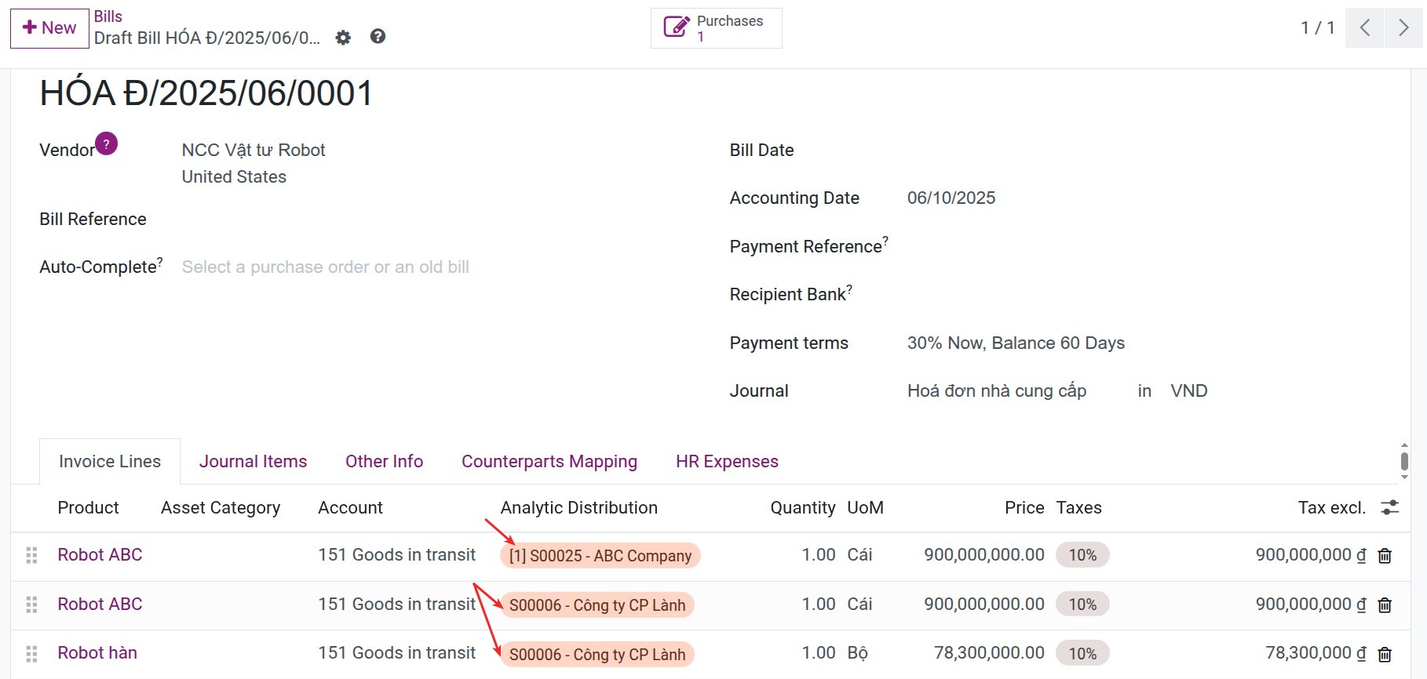Screen dimensions: 1427x679
Task: Switch to Counterparts Mapping tab
Action: point(549,461)
